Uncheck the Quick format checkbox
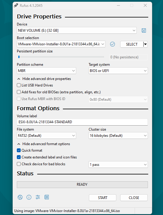 point(19,150)
